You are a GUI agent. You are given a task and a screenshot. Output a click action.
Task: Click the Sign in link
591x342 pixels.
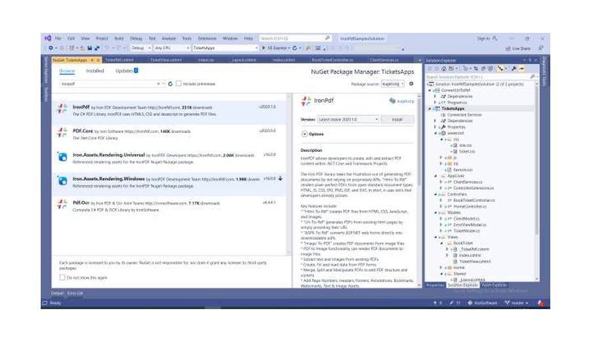[x=483, y=38]
